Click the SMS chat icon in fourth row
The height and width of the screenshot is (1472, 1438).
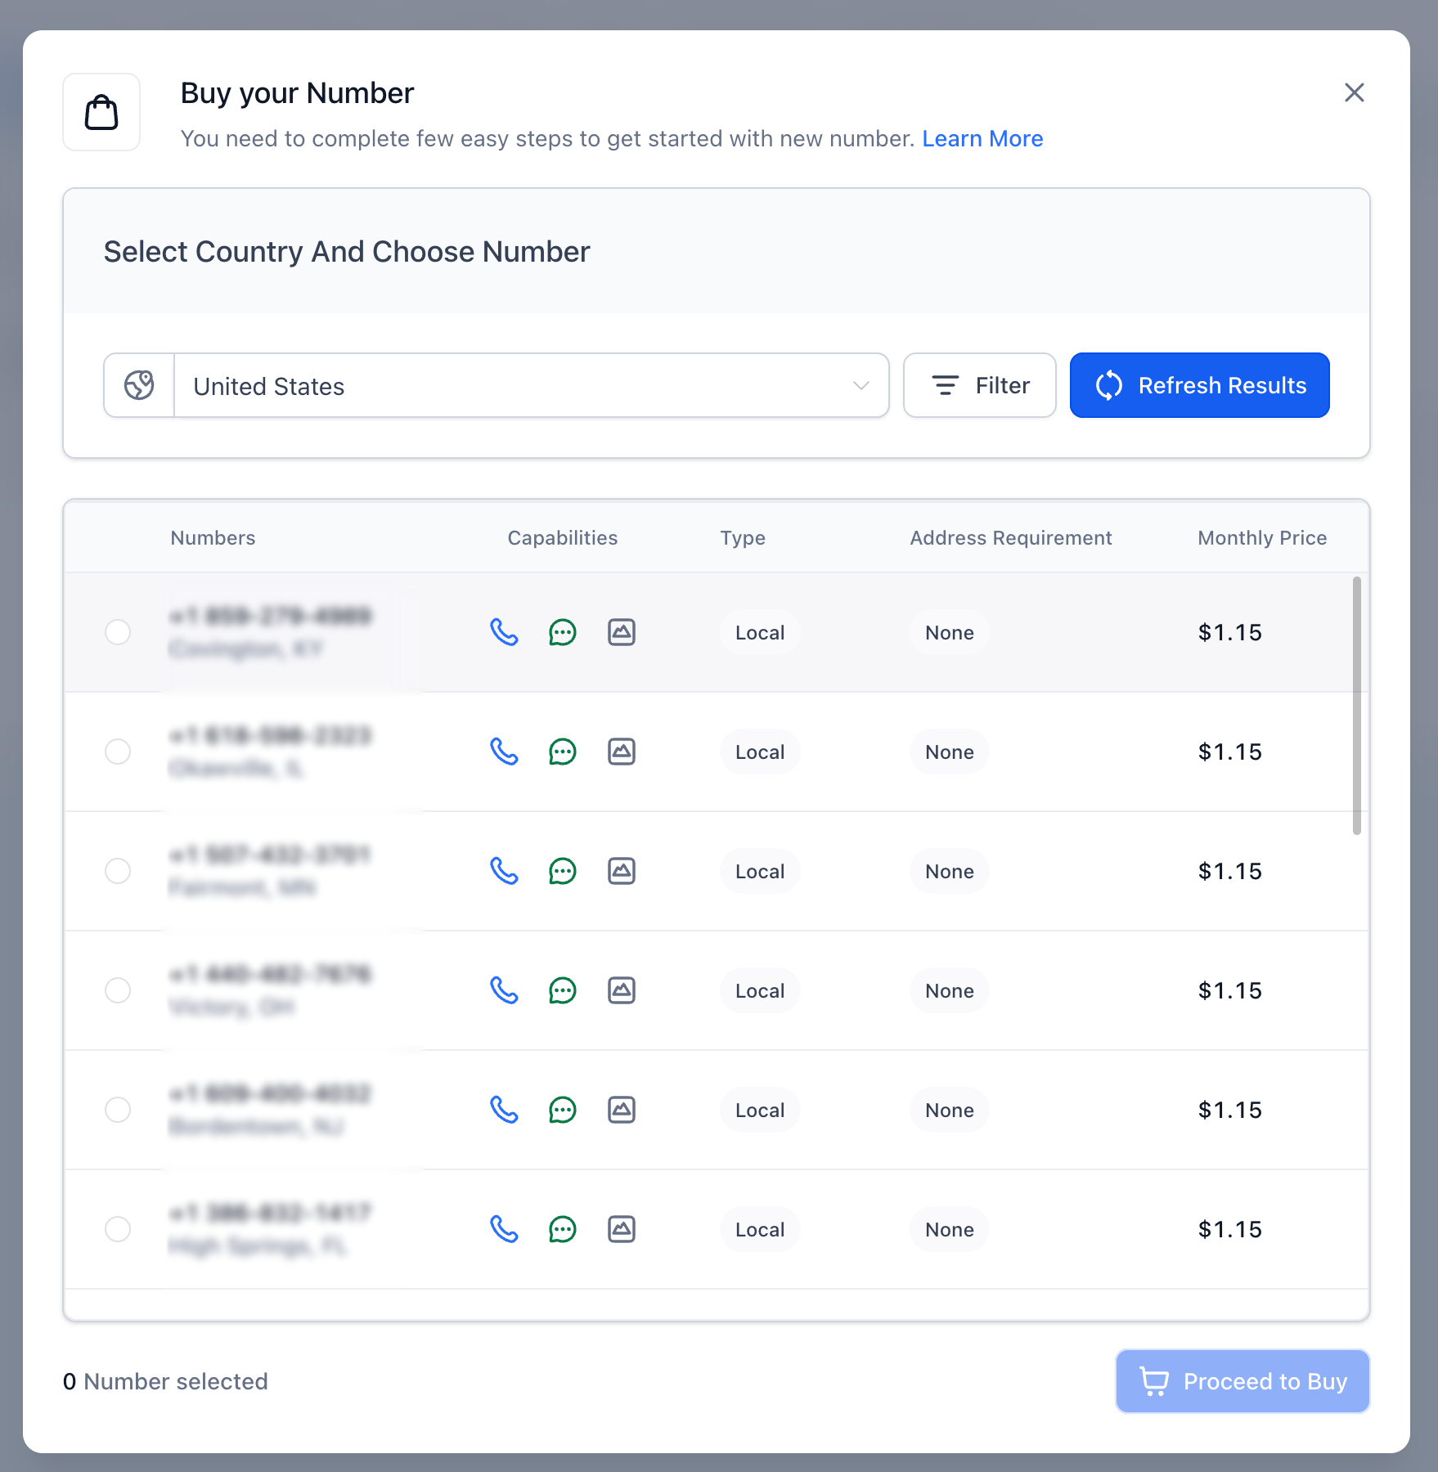tap(563, 990)
